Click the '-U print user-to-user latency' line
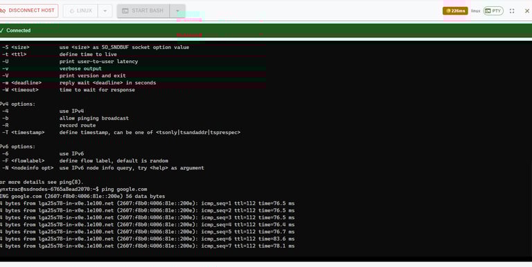532x267 pixels. tap(69, 62)
